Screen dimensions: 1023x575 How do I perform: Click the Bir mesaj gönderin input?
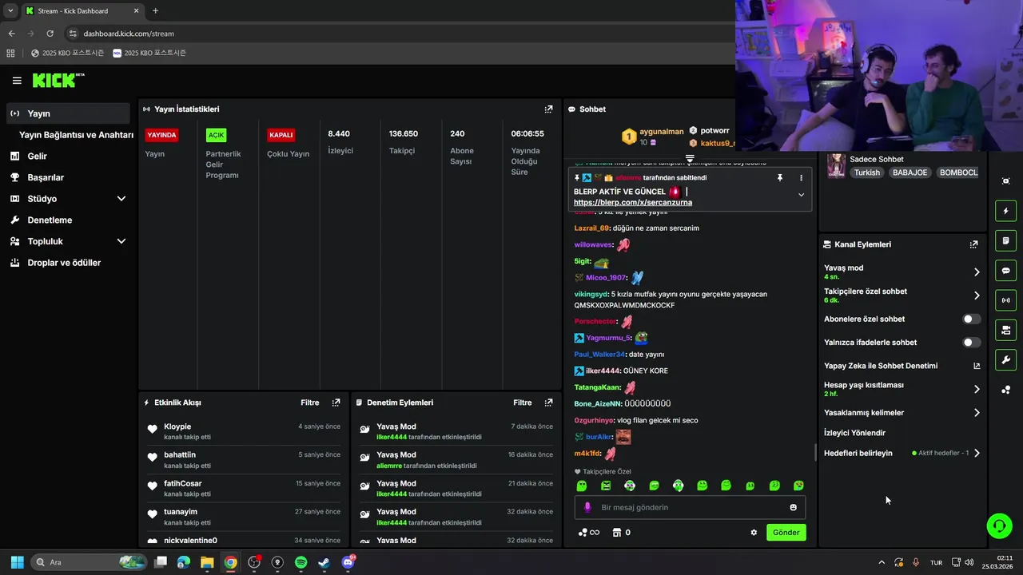(691, 507)
